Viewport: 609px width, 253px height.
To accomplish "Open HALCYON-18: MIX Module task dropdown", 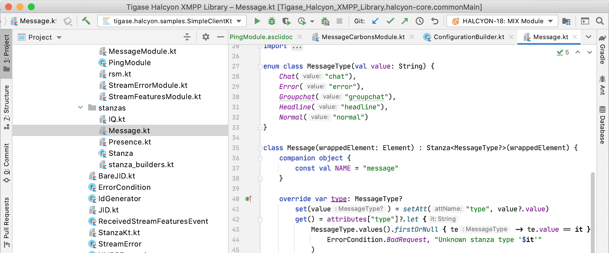I will tap(502, 21).
